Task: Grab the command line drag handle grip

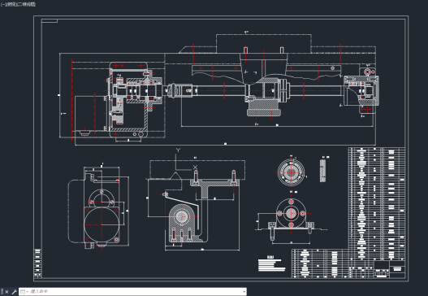Action: (2, 292)
